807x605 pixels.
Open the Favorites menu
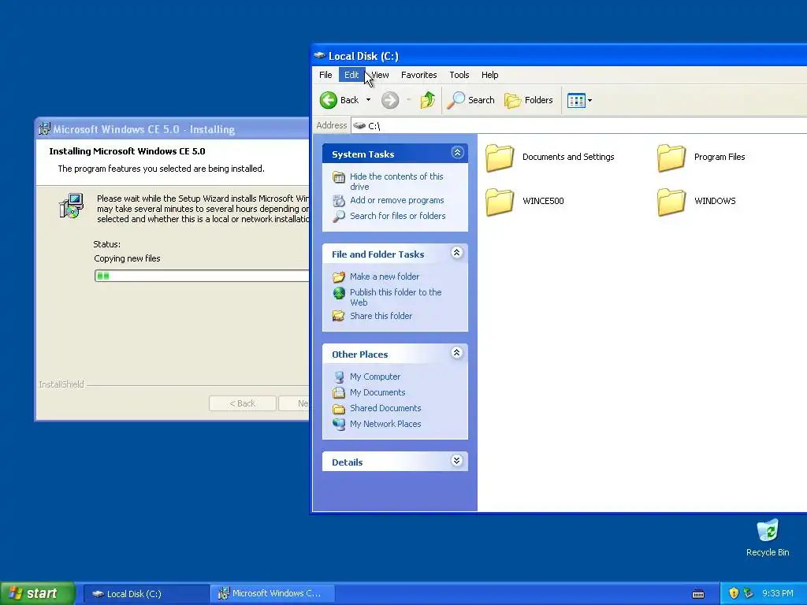419,75
